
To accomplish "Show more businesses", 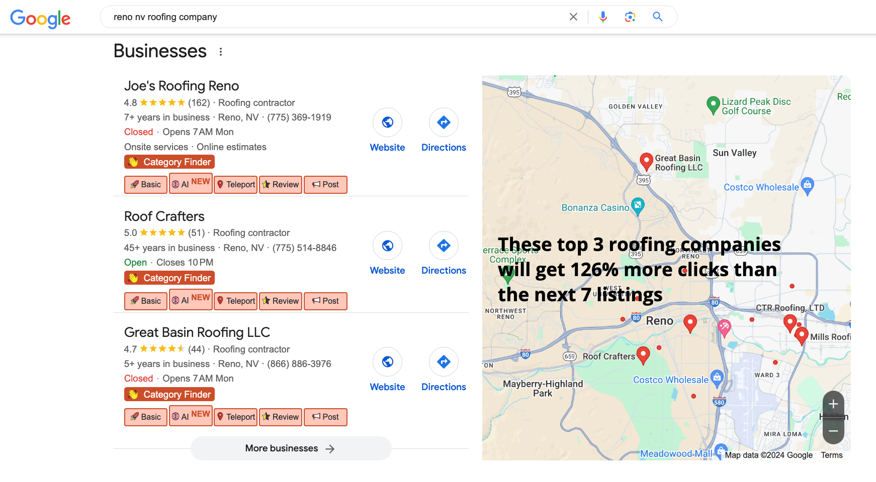I will [291, 448].
